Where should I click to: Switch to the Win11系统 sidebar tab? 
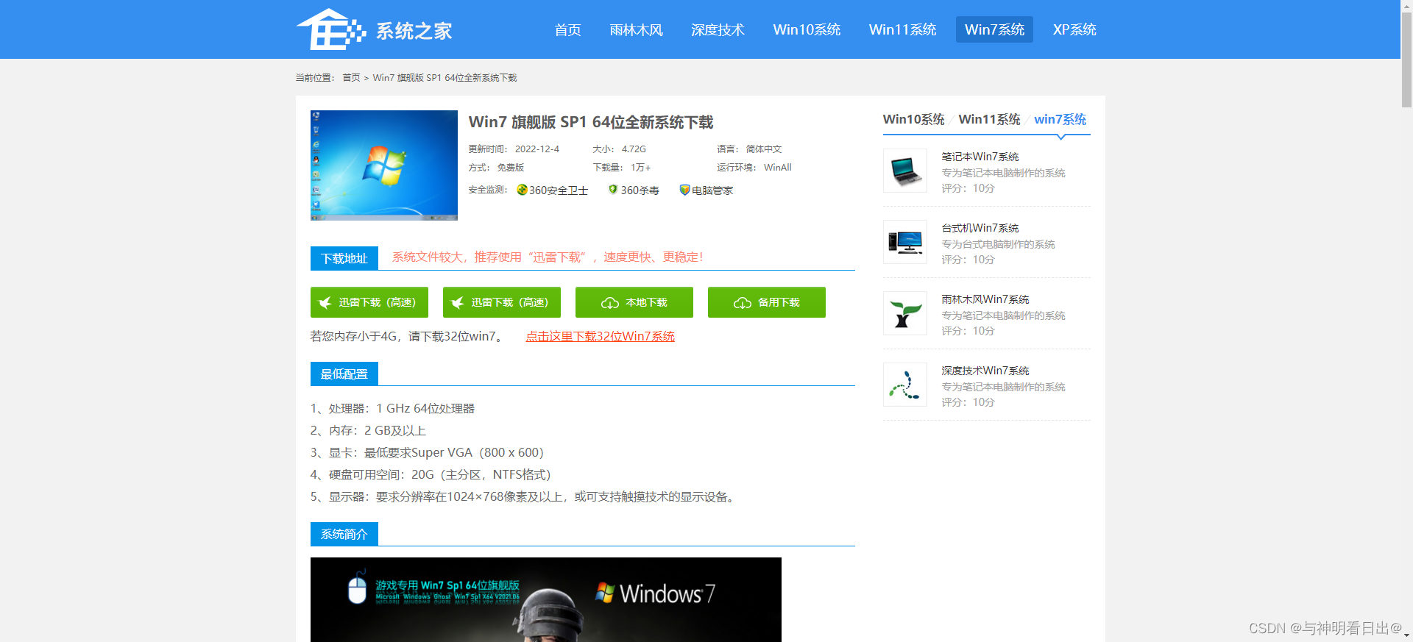click(989, 119)
